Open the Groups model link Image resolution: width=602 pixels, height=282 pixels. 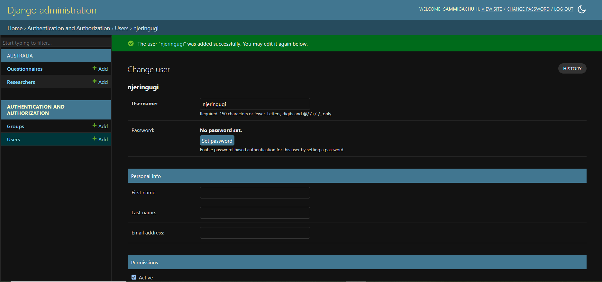tap(15, 126)
